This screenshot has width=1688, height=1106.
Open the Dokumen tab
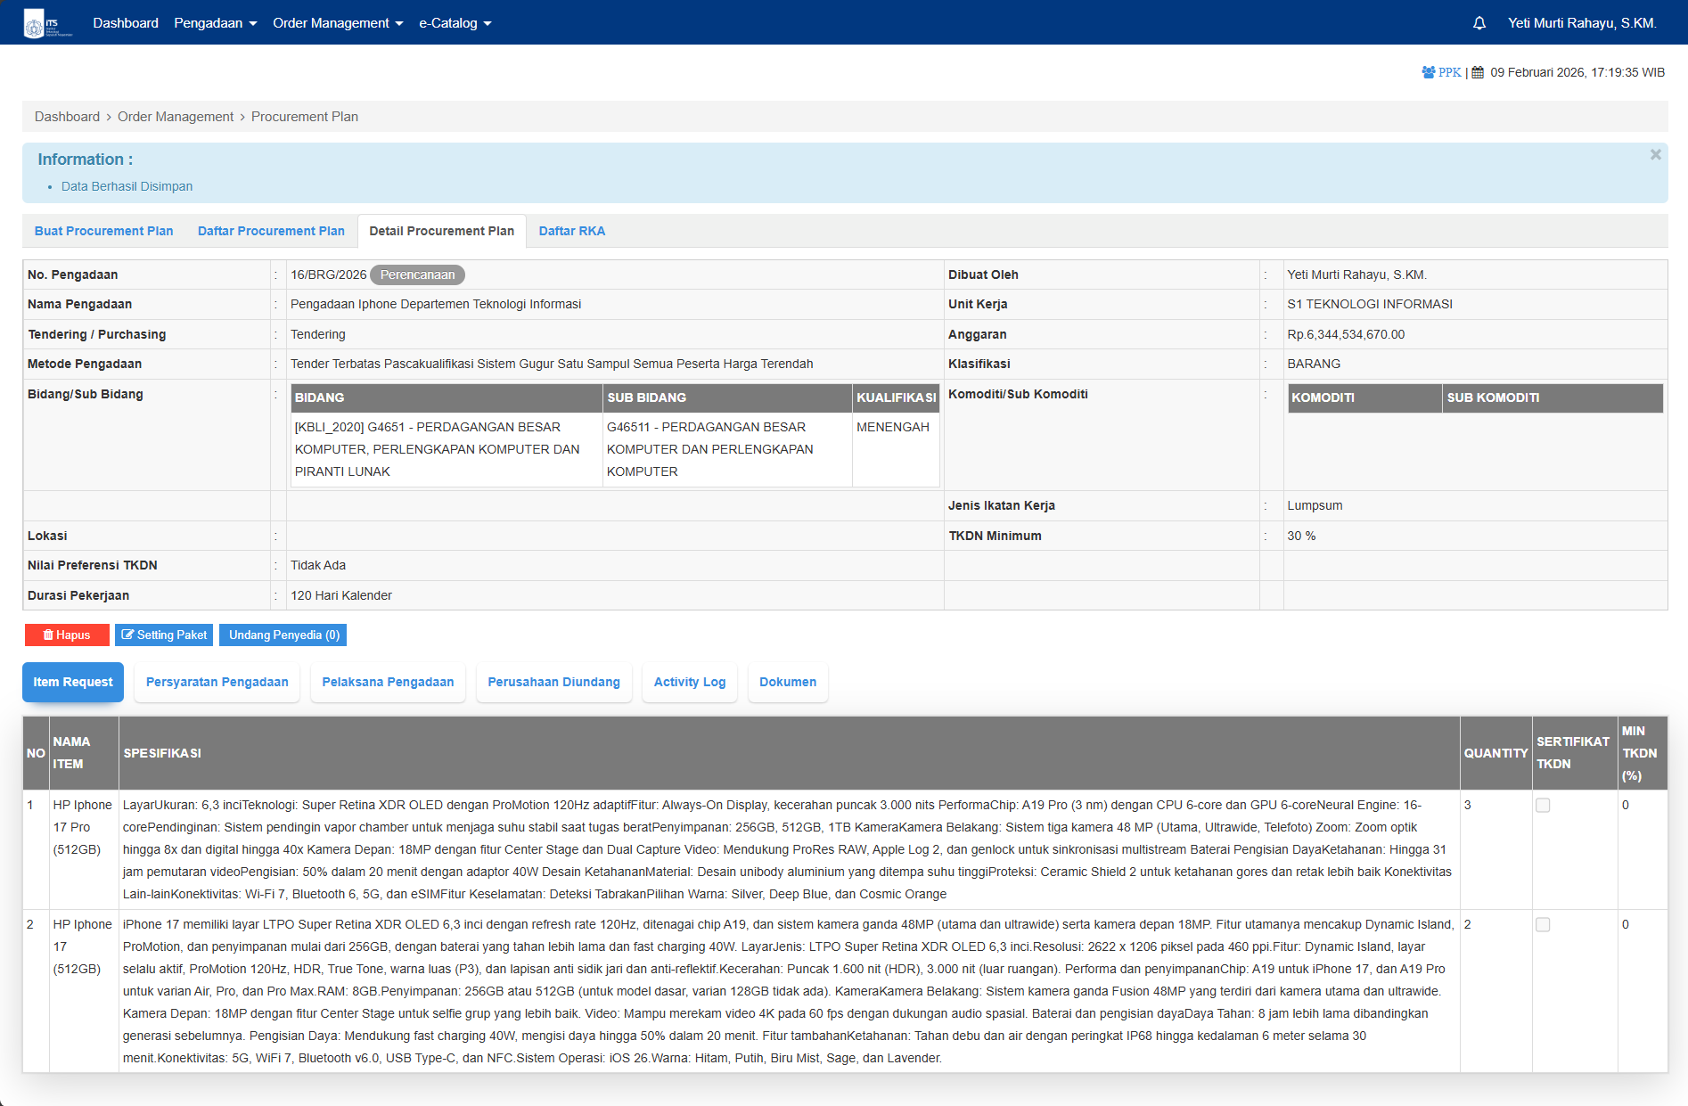(x=788, y=682)
